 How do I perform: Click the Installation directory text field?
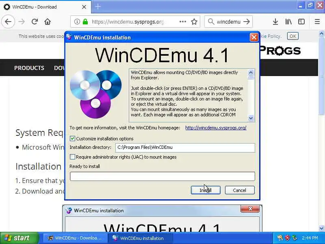[185, 148]
